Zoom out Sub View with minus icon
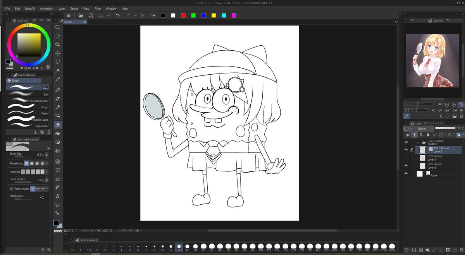The image size is (465, 255). click(447, 104)
